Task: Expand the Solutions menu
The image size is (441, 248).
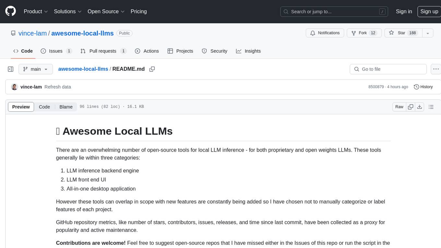Action: click(68, 11)
